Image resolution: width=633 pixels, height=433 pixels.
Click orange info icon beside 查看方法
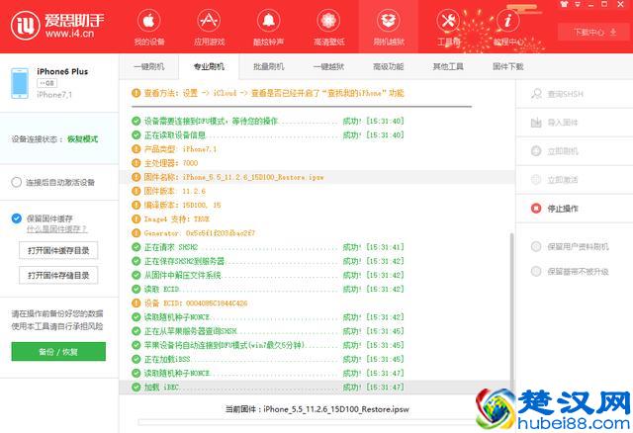[x=136, y=93]
